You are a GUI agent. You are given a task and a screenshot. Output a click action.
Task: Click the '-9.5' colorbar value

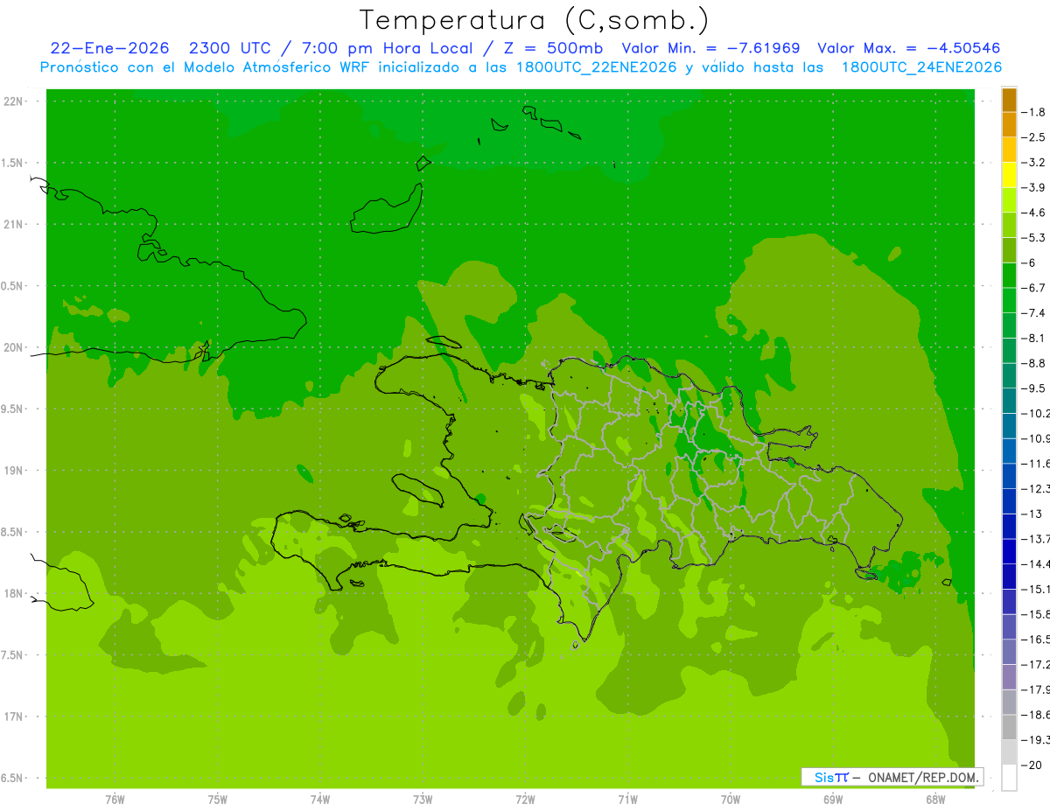1033,388
